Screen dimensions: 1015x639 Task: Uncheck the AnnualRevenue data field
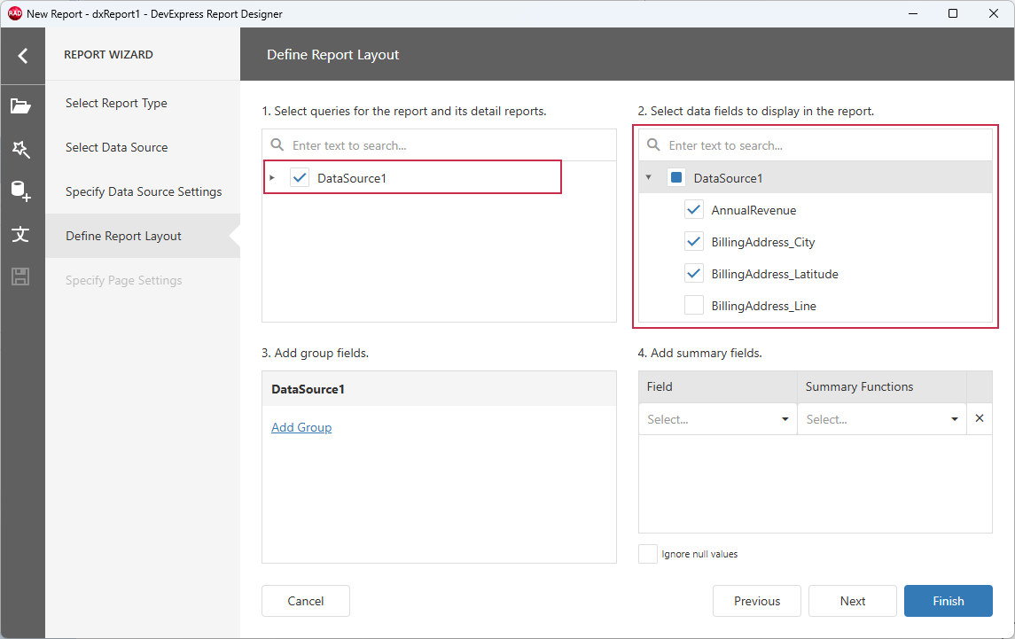click(694, 209)
